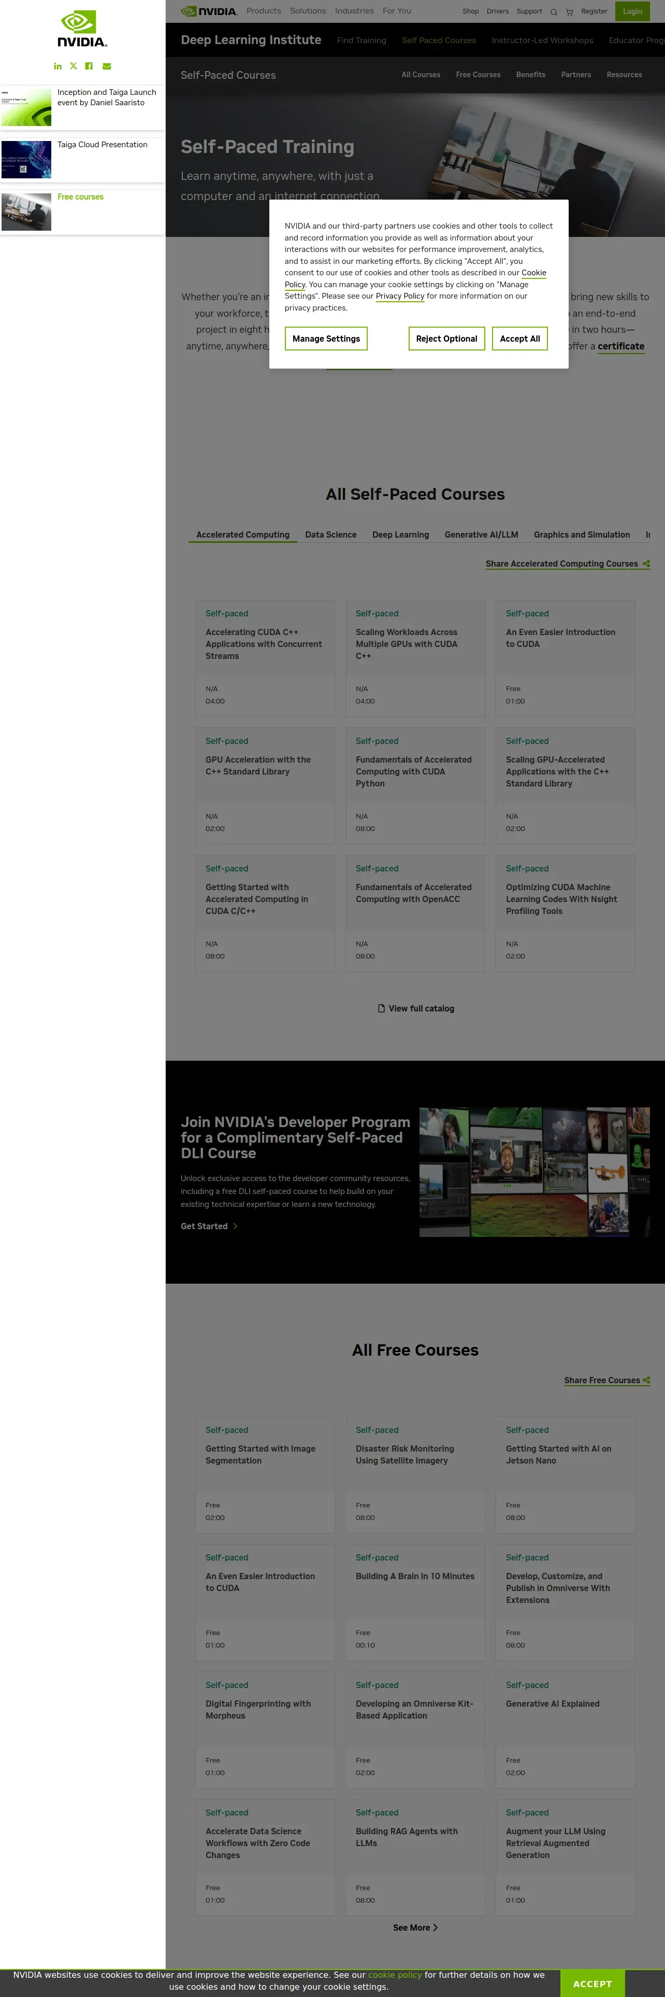Open Accelerating CUDA C++ Applications with Concurrent Streams card
Viewport: 665px width, 1997px height.
point(265,658)
